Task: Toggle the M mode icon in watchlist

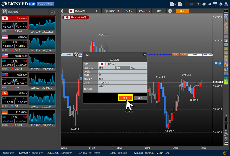Action: (51, 12)
